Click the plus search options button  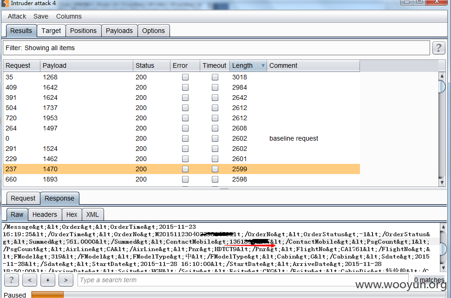coord(48,280)
